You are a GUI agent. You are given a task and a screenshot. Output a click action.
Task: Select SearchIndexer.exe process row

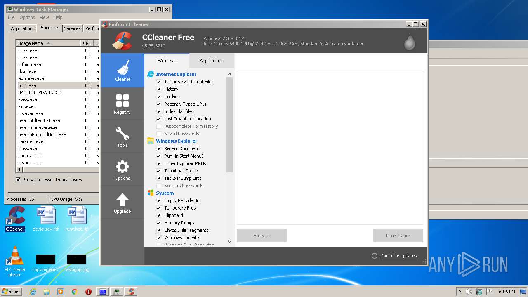click(57, 127)
